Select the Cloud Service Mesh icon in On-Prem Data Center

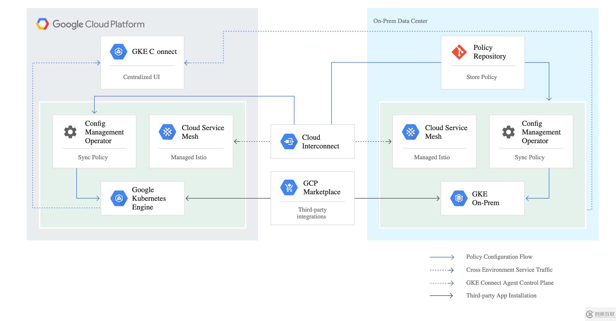(411, 132)
